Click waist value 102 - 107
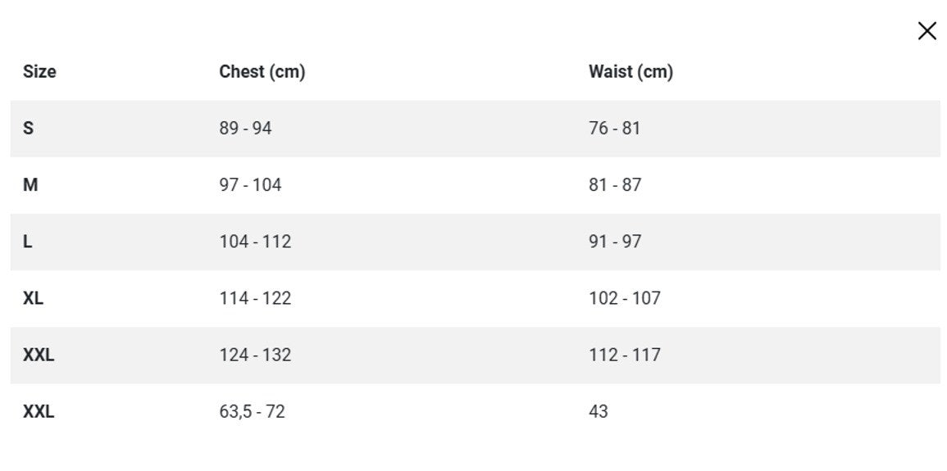 point(624,298)
